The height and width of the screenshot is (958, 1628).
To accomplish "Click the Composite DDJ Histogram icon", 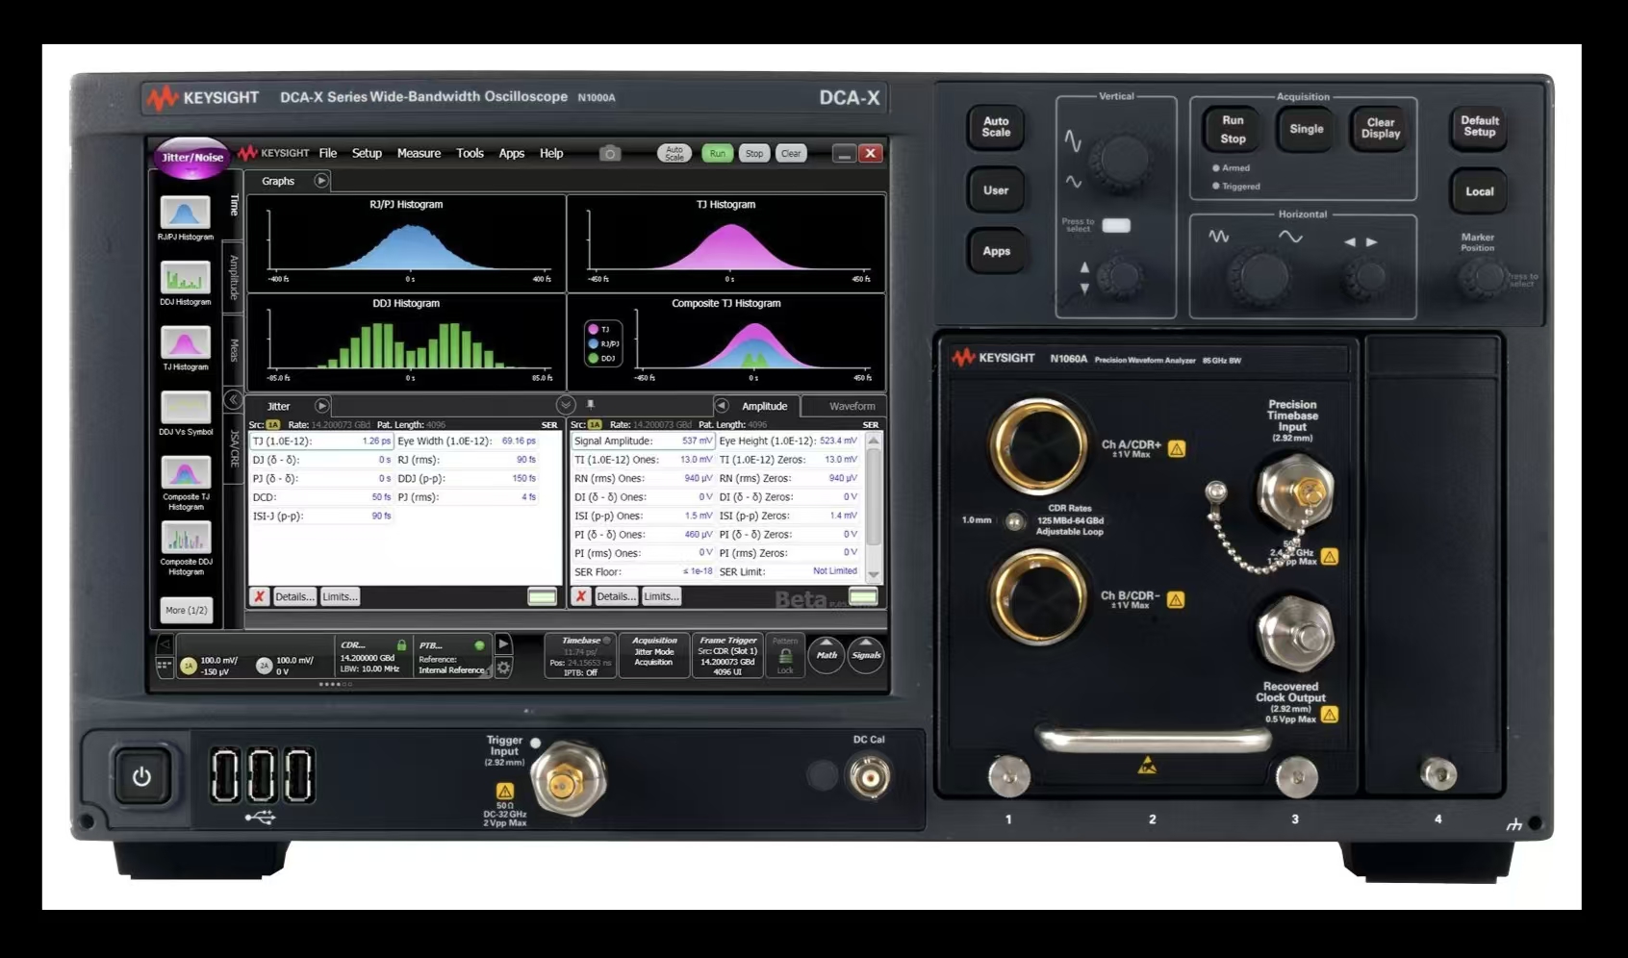I will coord(185,538).
